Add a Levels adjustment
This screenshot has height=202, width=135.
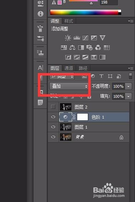[x=77, y=38]
